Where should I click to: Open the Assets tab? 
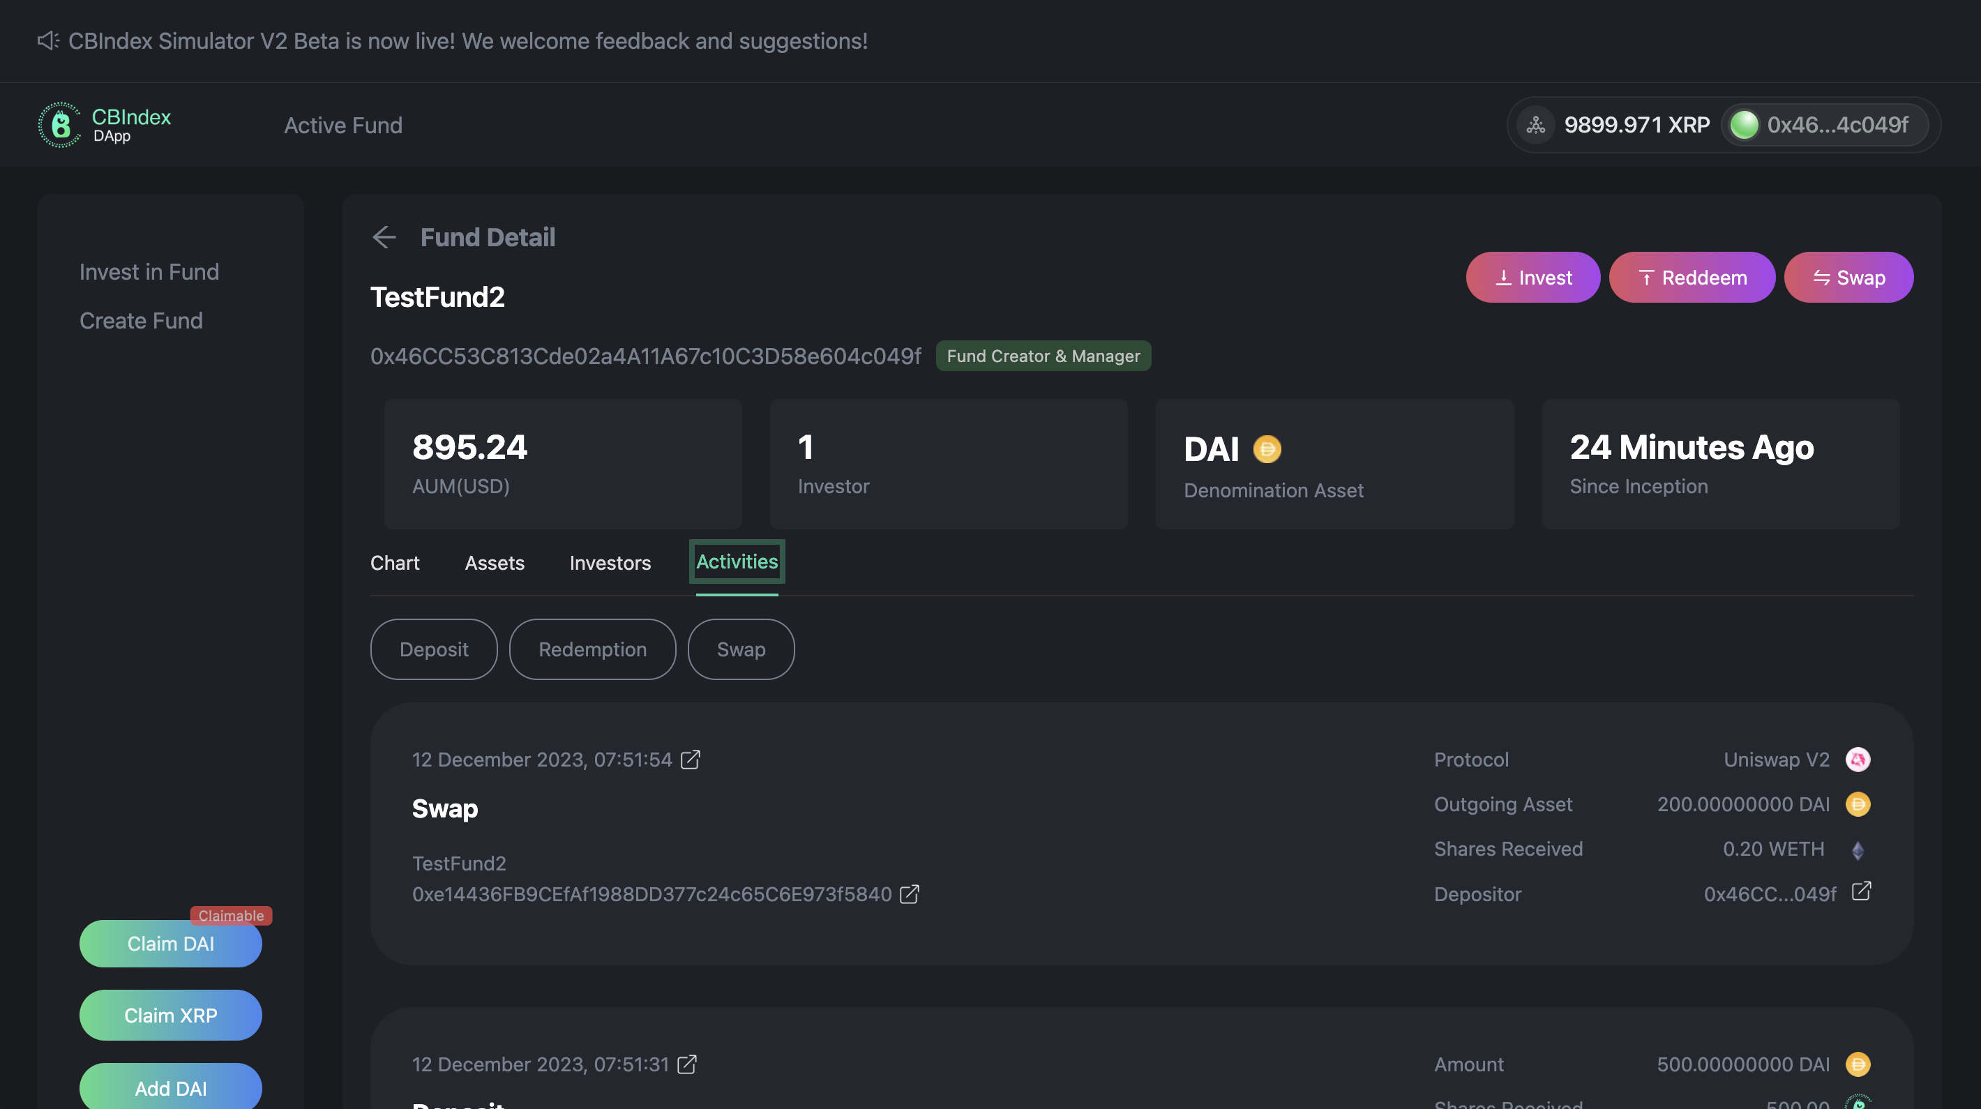[495, 563]
